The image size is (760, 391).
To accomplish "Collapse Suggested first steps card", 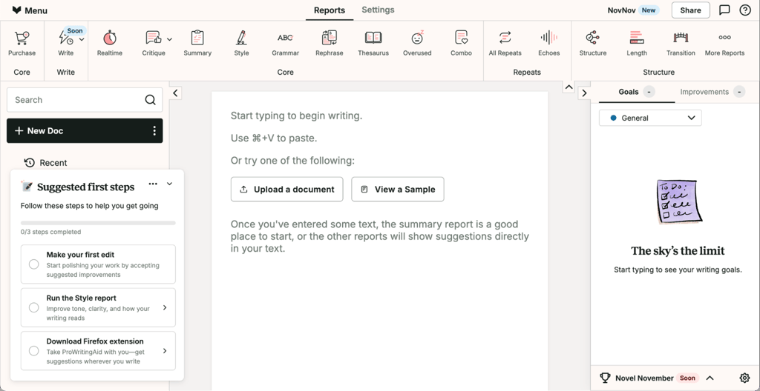I will (170, 184).
